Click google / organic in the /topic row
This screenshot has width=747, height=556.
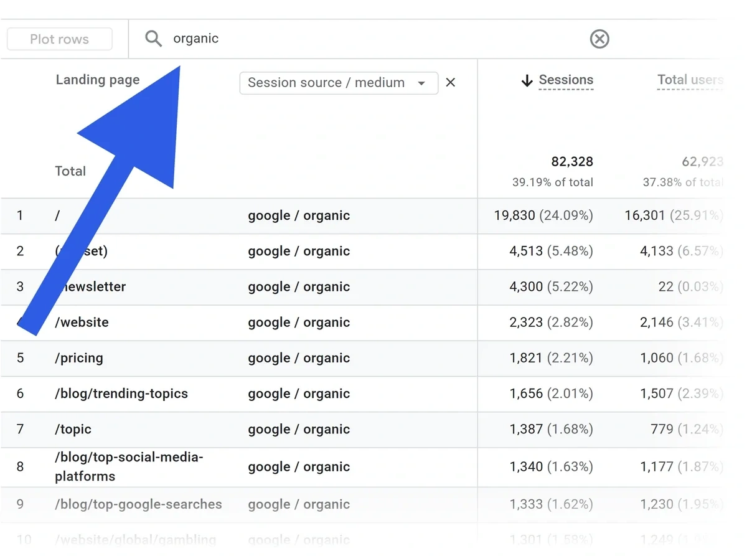(299, 429)
